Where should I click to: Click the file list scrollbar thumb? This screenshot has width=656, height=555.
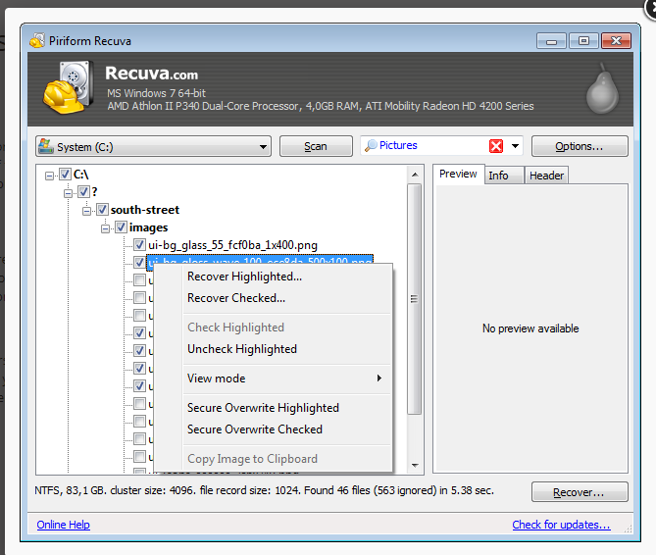(414, 299)
